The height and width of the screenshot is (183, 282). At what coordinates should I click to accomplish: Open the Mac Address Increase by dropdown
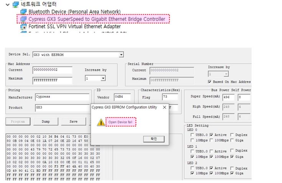pos(103,78)
